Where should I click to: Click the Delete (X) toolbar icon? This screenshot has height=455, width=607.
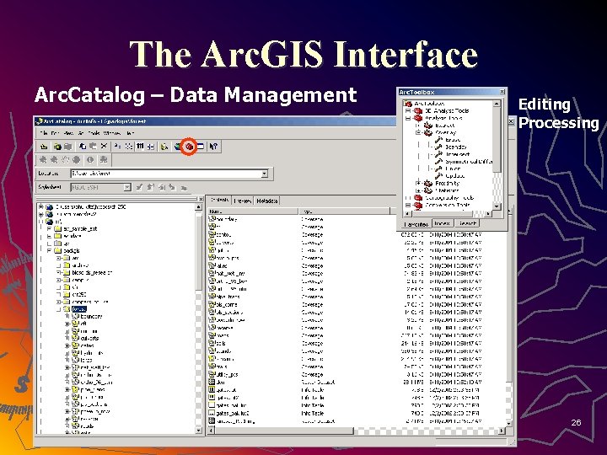[104, 147]
